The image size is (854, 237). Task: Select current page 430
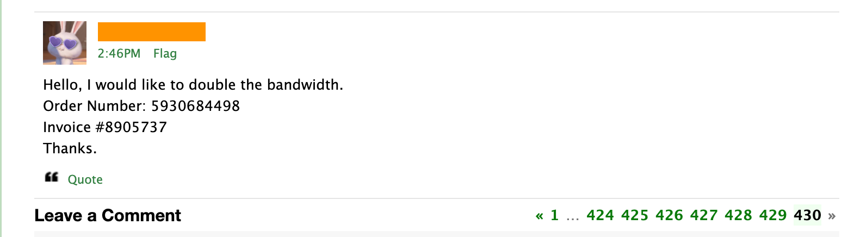tap(807, 215)
